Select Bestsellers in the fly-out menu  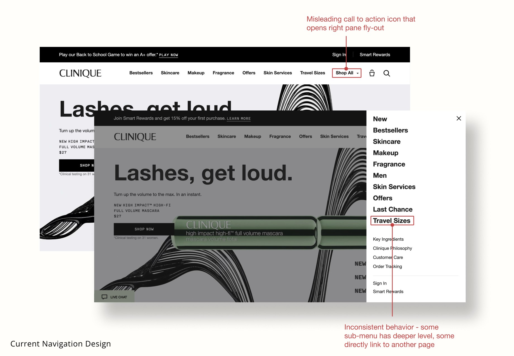tap(391, 130)
